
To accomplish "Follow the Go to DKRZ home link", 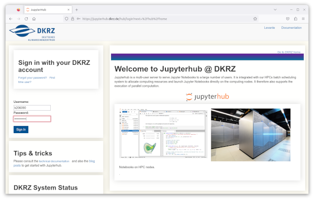I will pos(289,52).
